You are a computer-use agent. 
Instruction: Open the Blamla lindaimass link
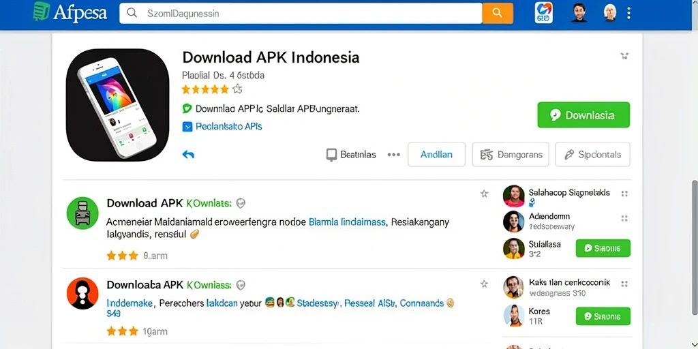coord(347,222)
